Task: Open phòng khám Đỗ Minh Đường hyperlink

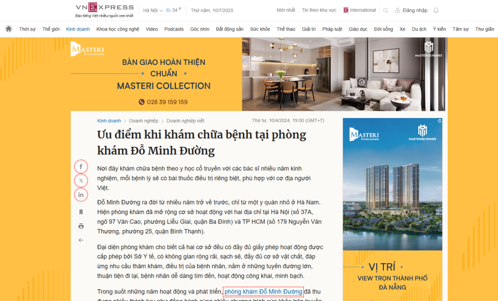Action: 263,292
